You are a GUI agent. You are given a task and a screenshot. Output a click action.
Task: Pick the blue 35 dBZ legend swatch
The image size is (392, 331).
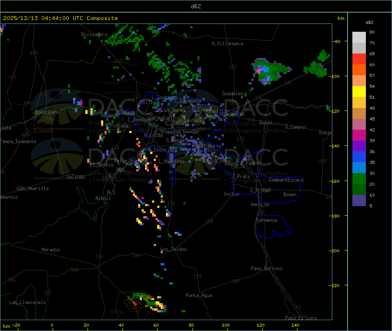click(x=359, y=157)
